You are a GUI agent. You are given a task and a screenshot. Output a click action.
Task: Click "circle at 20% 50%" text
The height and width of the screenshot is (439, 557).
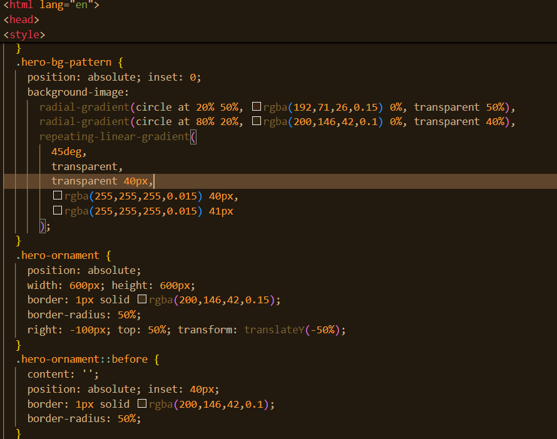(187, 107)
